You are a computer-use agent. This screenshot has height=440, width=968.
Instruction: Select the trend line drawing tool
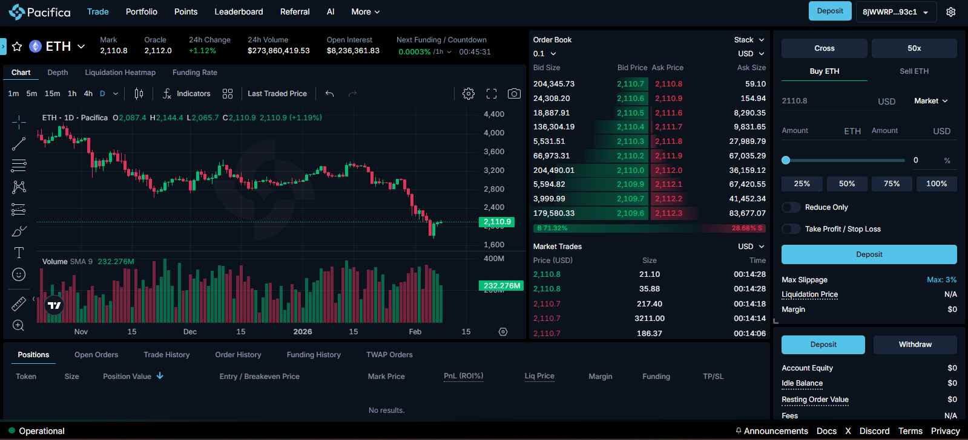click(x=19, y=144)
